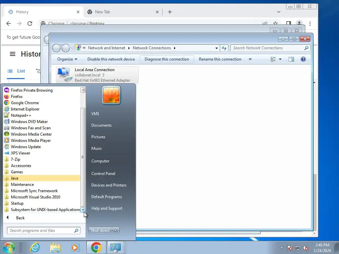Image resolution: width=339 pixels, height=254 pixels.
Task: Open Network Connections help icon
Action: coord(303,59)
